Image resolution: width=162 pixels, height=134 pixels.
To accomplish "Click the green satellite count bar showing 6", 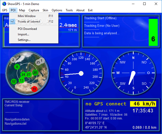I will [153, 32].
